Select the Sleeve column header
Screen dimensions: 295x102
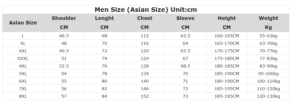(185, 18)
